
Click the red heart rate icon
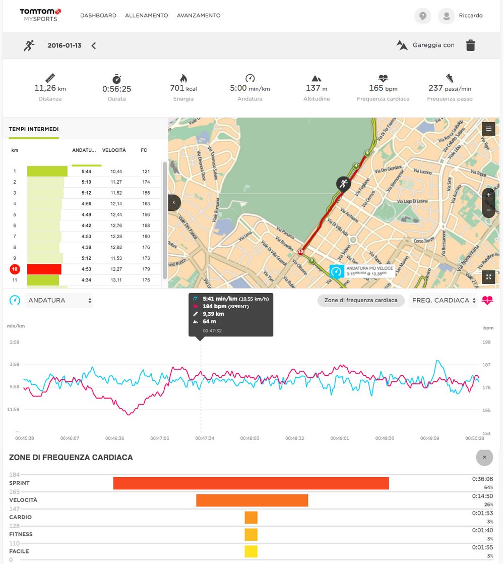pyautogui.click(x=487, y=300)
